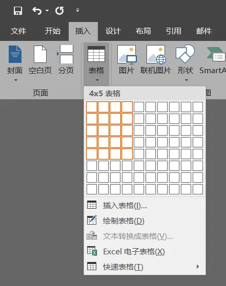Click the 形状 shapes icon
The image size is (226, 286).
point(185,54)
